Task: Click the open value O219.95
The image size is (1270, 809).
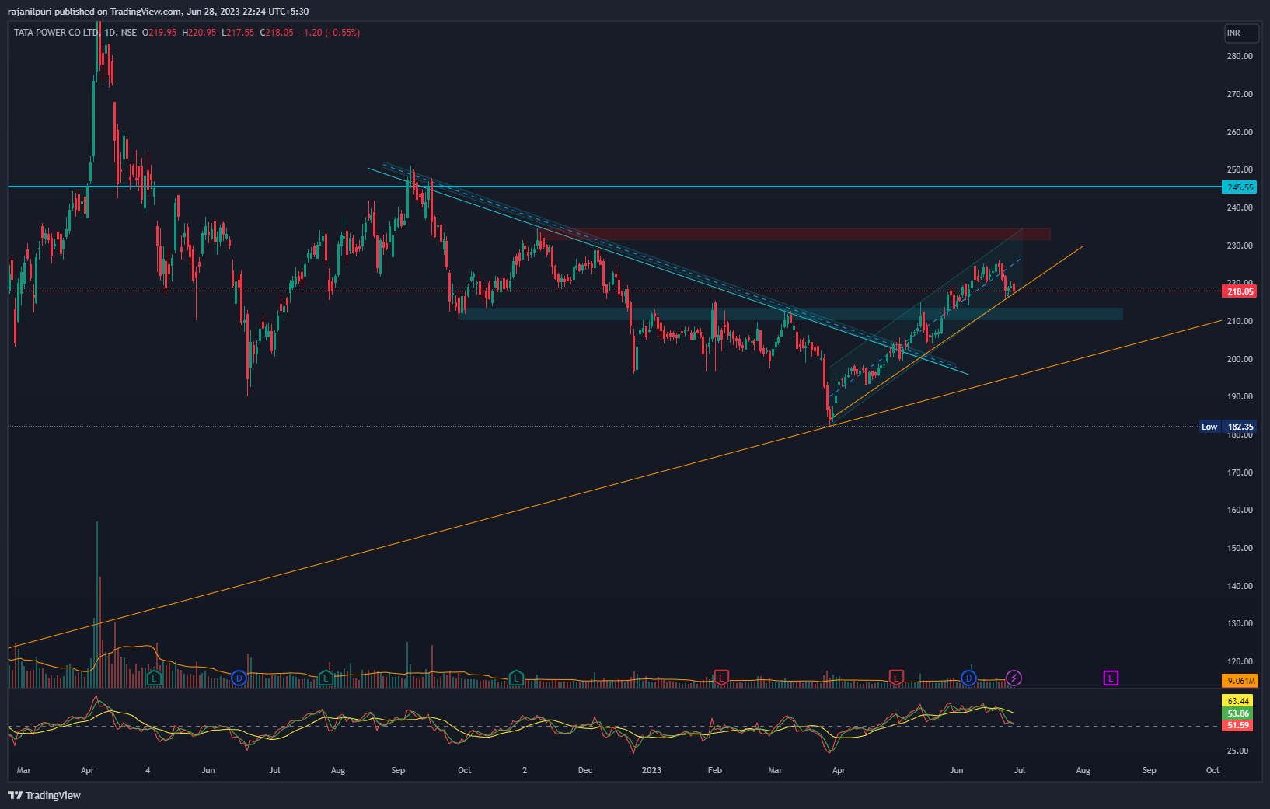Action: pyautogui.click(x=159, y=33)
